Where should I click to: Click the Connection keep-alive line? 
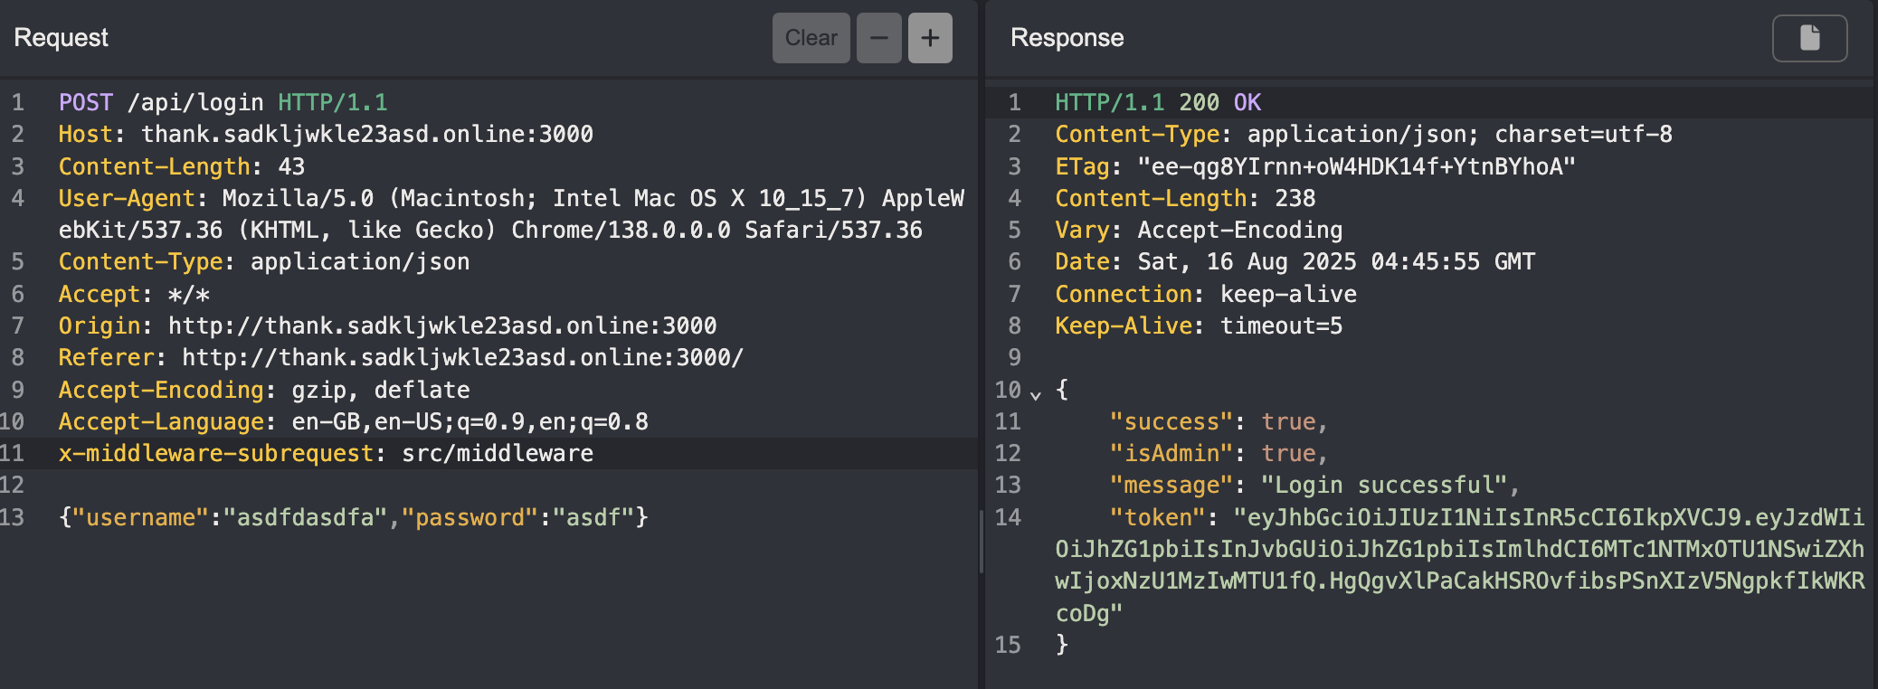[x=1206, y=294]
